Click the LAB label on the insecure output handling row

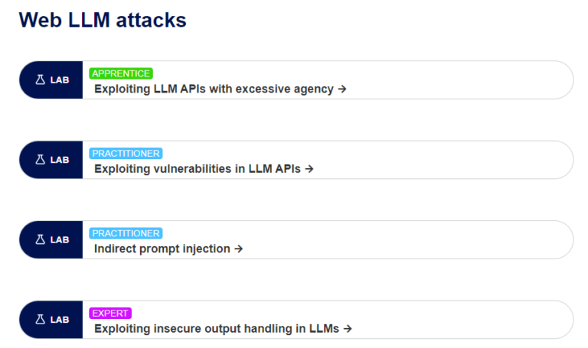click(60, 320)
